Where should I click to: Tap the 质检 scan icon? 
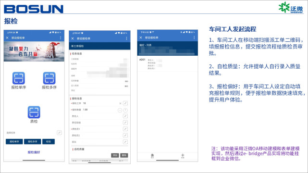tap(34, 112)
